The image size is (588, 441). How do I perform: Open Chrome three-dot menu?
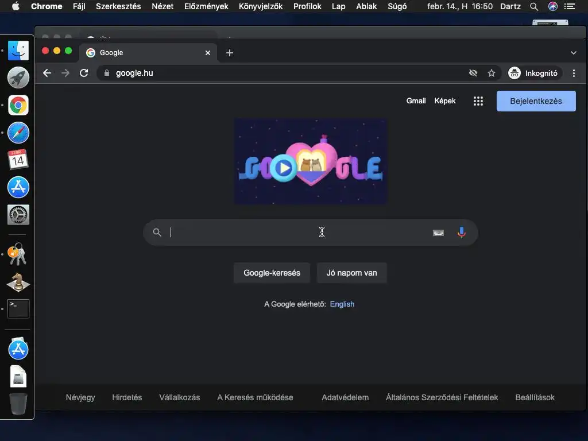tap(574, 73)
